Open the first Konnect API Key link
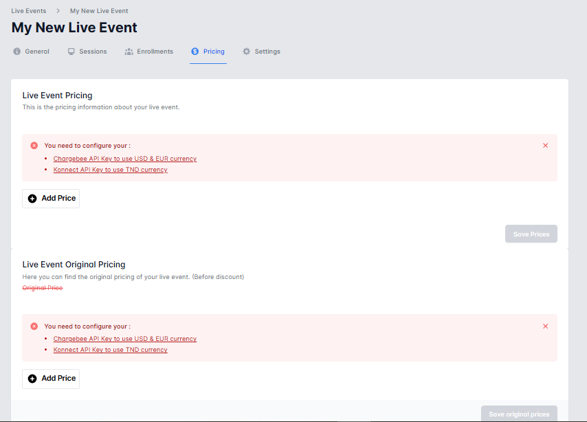 coord(111,170)
